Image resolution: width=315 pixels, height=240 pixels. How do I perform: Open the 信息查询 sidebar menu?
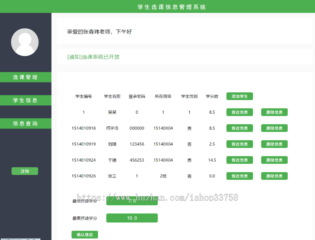pos(26,123)
